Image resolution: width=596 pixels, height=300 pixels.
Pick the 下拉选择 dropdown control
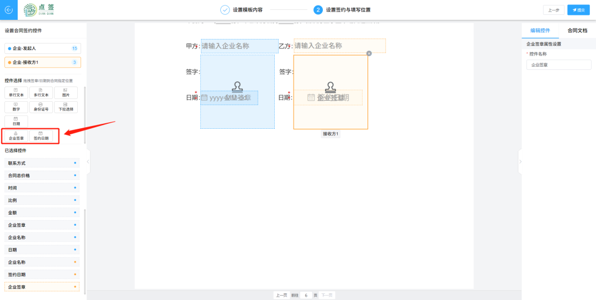pos(66,107)
